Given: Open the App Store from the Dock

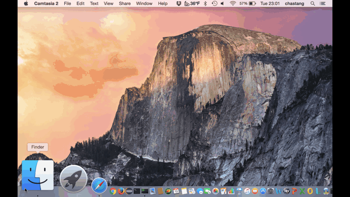Looking at the screenshot, I should coord(263,191).
